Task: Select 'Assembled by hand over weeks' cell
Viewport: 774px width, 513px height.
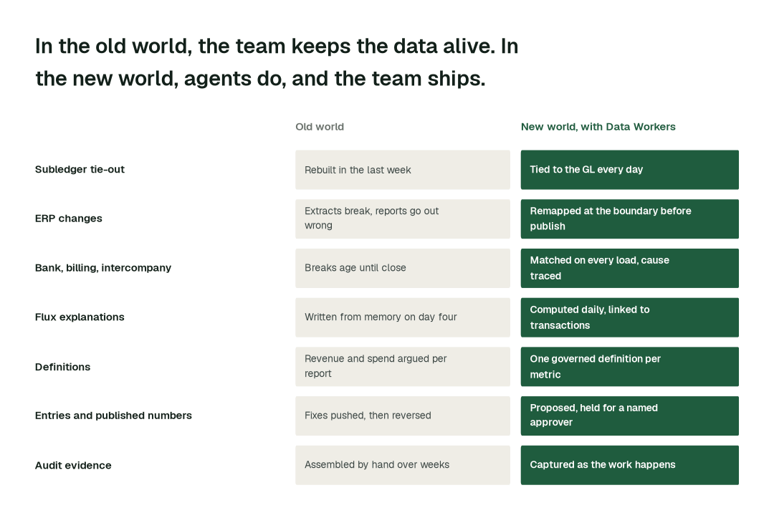Action: pyautogui.click(x=402, y=465)
